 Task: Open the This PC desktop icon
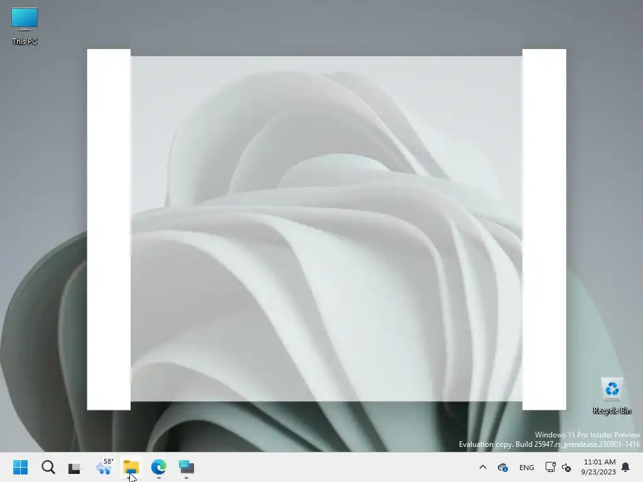pyautogui.click(x=24, y=26)
